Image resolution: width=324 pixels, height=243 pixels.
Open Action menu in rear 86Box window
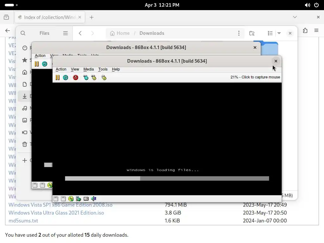pos(40,56)
